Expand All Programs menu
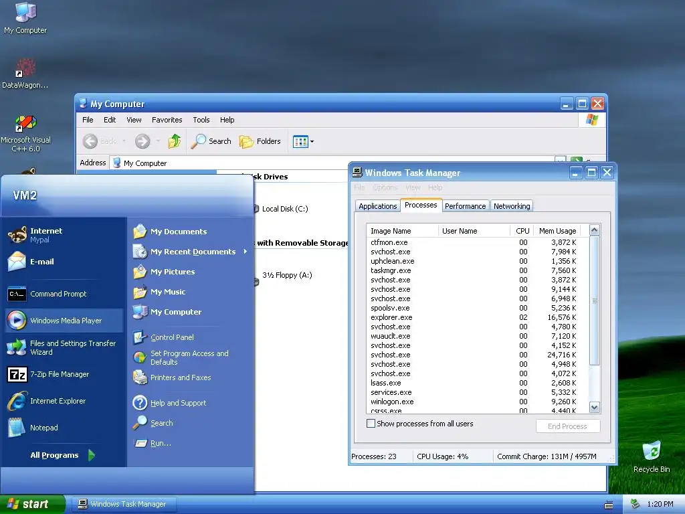This screenshot has width=685, height=514. (62, 455)
